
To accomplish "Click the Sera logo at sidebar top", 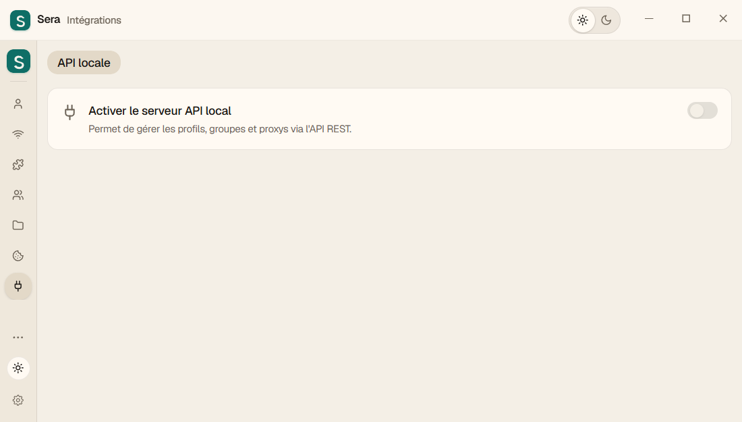I will pos(18,61).
